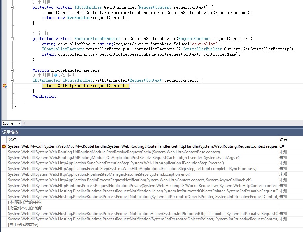This screenshot has width=303, height=232.
Task: Click the 名称 column header
Action: click(142, 139)
